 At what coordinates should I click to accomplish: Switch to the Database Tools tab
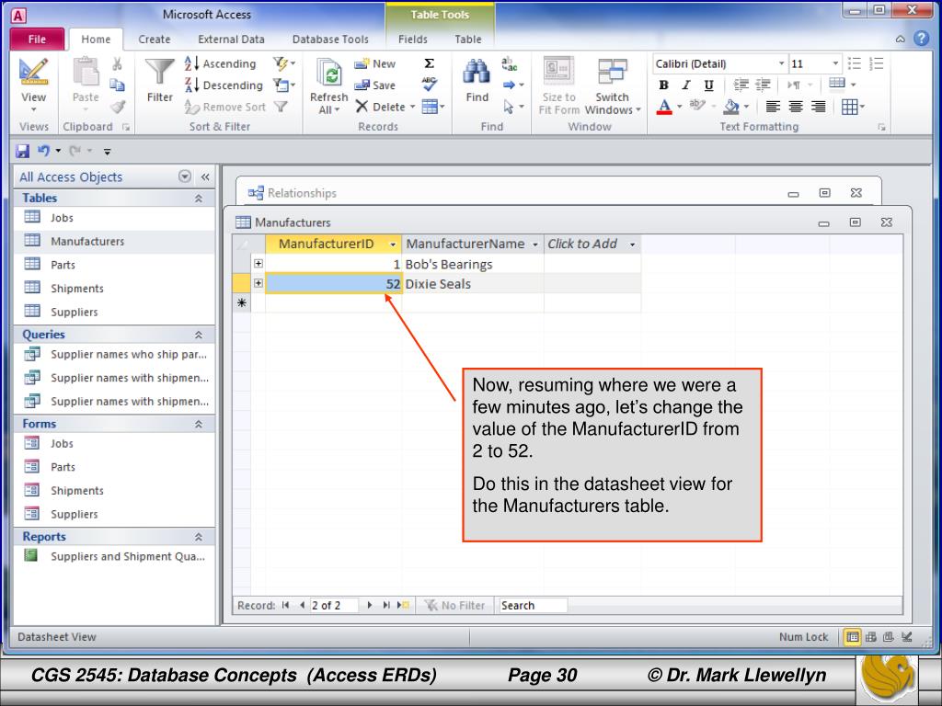(x=330, y=39)
